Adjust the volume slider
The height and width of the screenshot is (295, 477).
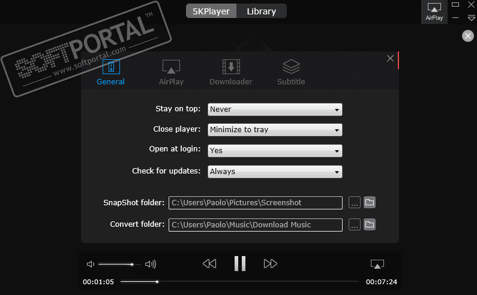(x=119, y=264)
